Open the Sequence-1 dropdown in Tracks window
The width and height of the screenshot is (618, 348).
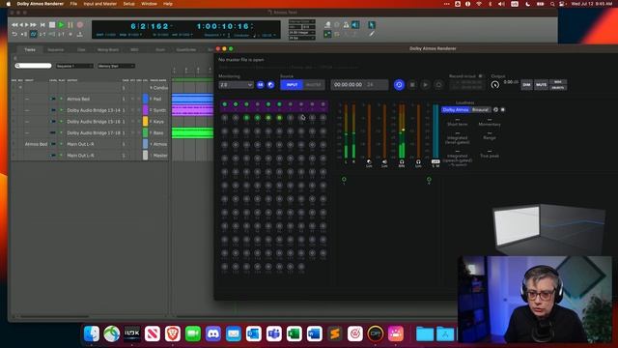pos(74,66)
